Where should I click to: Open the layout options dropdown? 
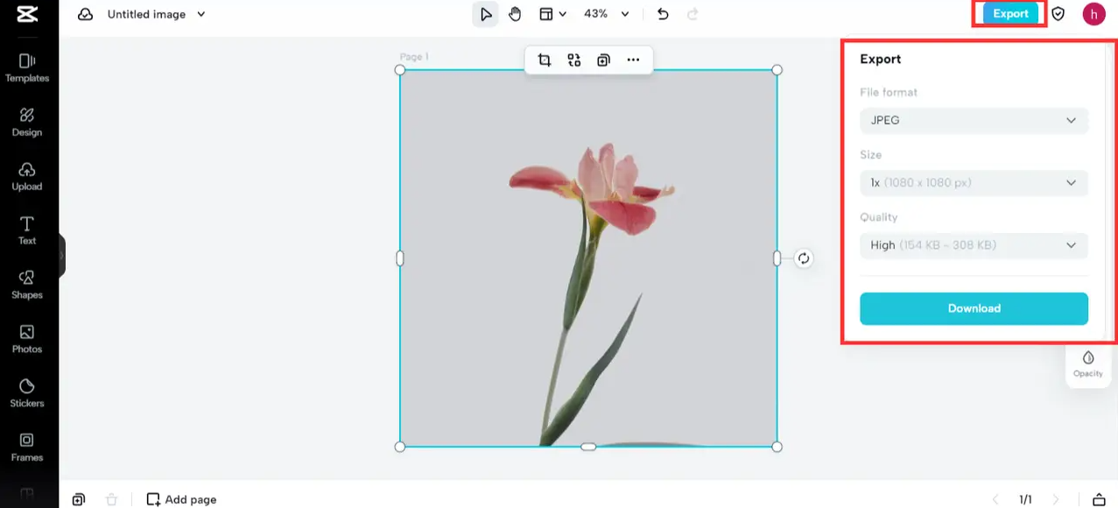[x=552, y=14]
